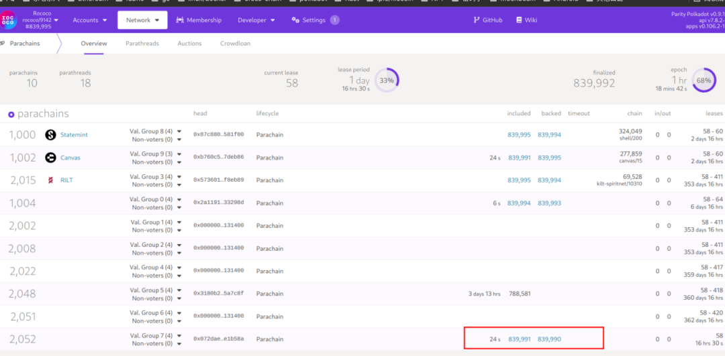The height and width of the screenshot is (356, 725).
Task: Click the Canvas chain logo
Action: coord(50,158)
